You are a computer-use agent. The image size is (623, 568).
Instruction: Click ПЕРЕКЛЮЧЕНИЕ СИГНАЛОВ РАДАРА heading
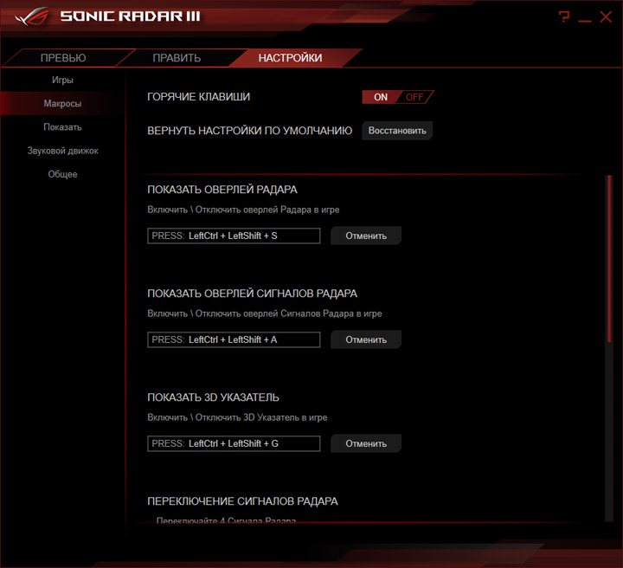pyautogui.click(x=243, y=501)
